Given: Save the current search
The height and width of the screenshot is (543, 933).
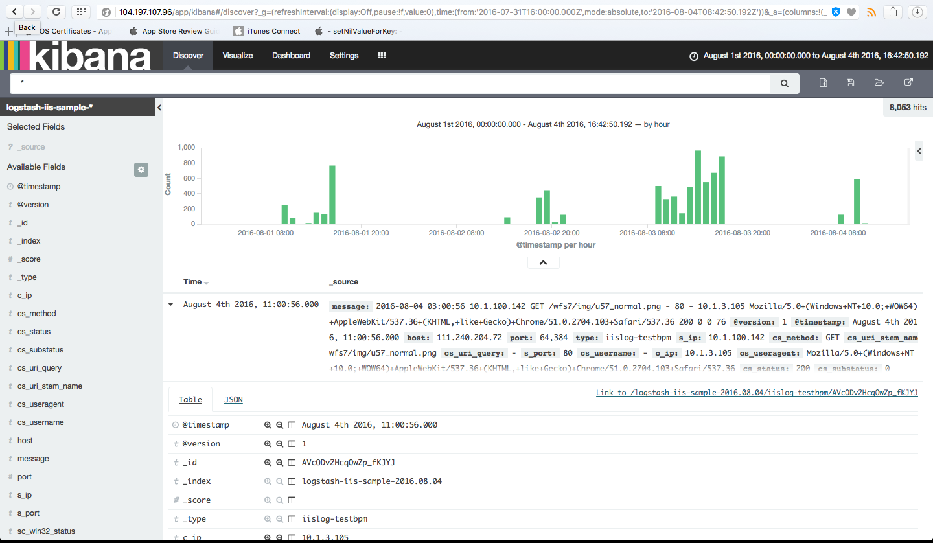Looking at the screenshot, I should 851,83.
